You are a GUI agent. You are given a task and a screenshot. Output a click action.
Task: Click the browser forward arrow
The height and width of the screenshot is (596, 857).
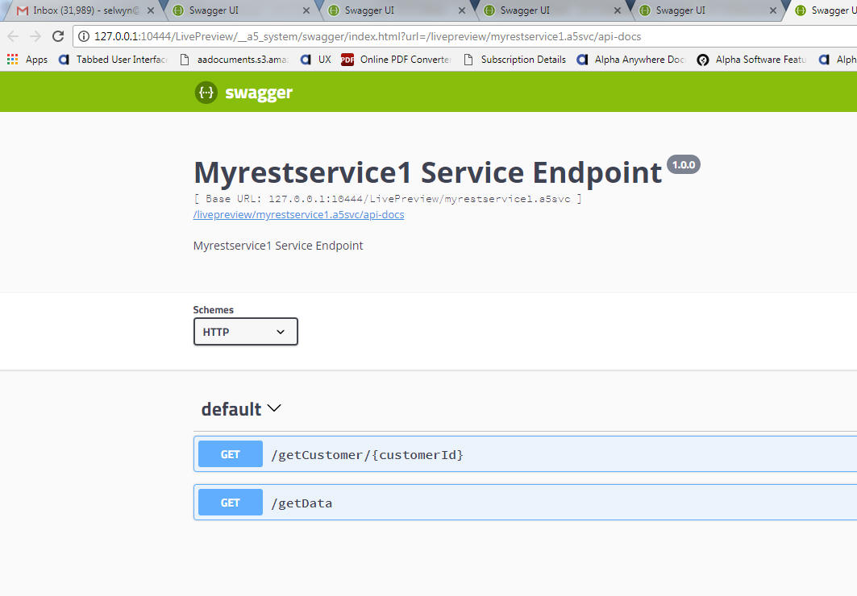(35, 36)
